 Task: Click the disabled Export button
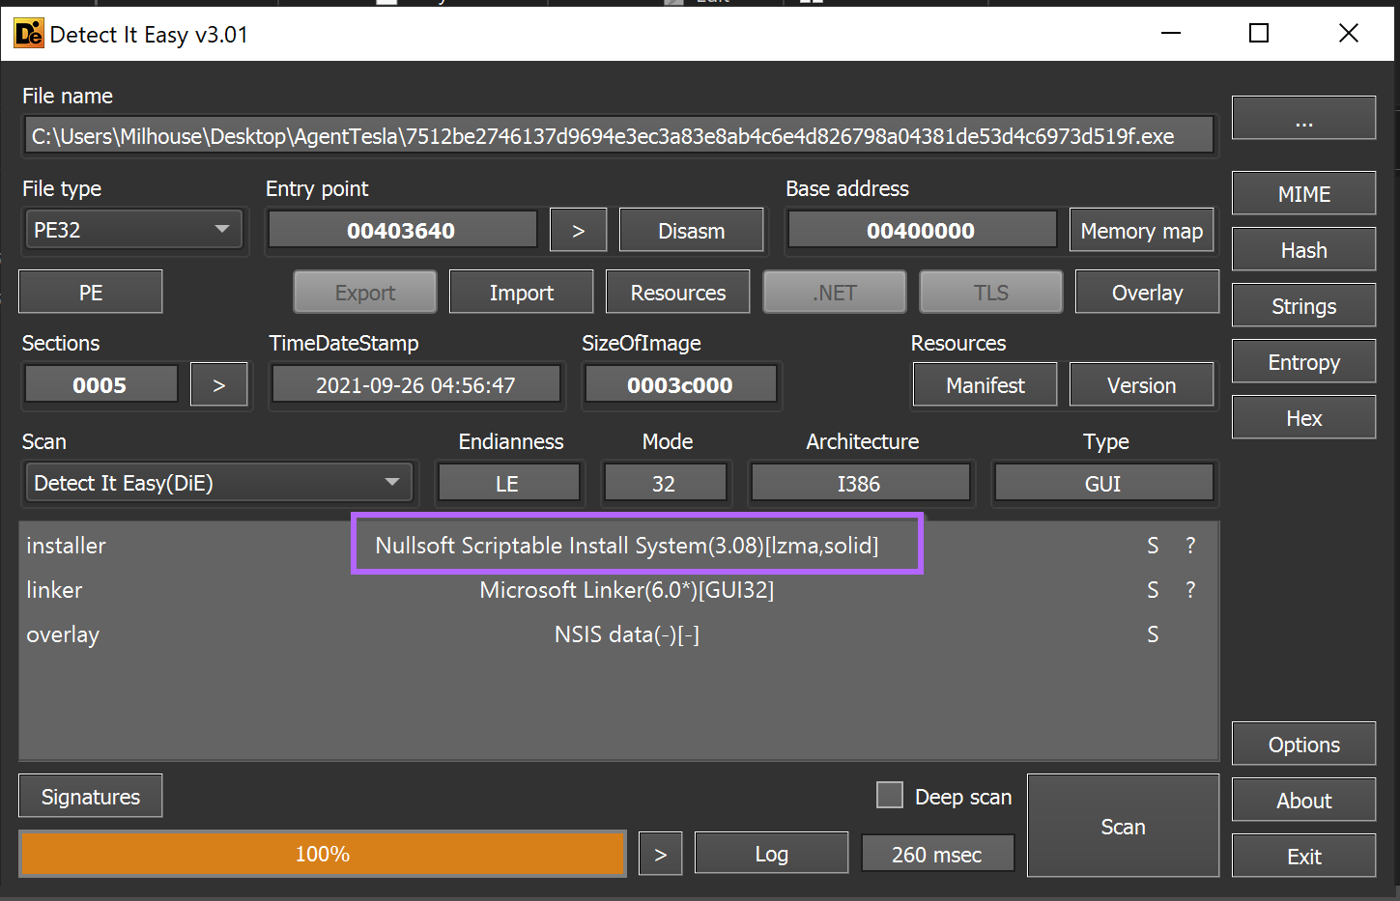tap(364, 292)
